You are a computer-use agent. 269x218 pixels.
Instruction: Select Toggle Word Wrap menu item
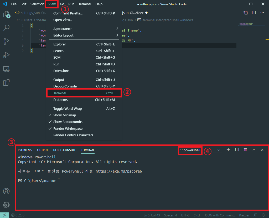84,108
